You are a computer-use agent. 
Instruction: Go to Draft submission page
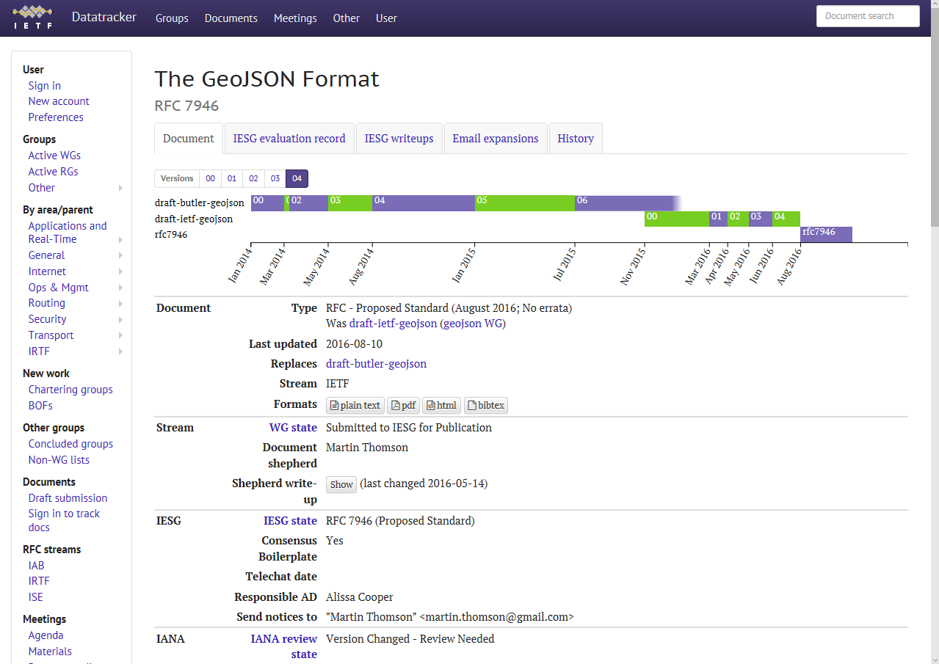pos(67,497)
